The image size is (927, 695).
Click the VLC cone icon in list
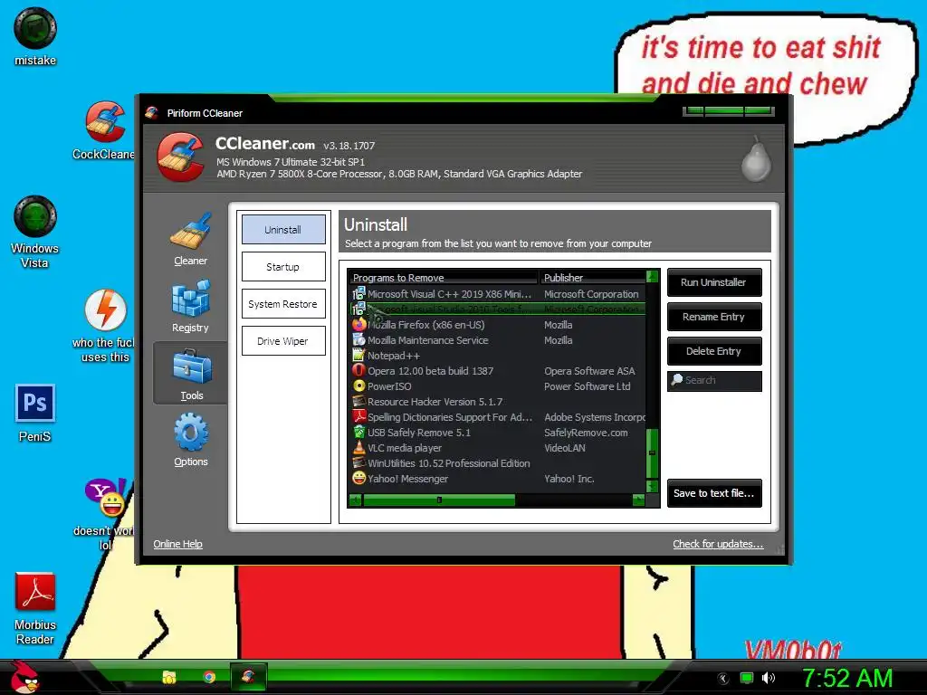[358, 447]
